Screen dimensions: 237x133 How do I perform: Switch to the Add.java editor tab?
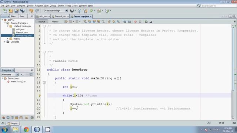pos(43,16)
